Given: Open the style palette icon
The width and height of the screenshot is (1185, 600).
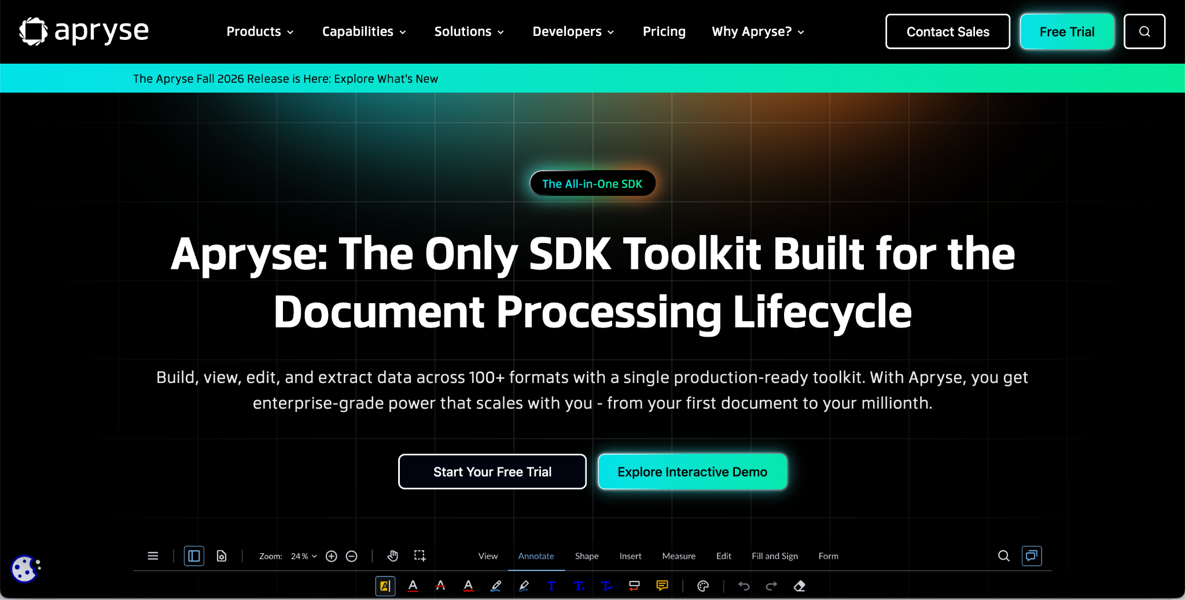Looking at the screenshot, I should 703,586.
